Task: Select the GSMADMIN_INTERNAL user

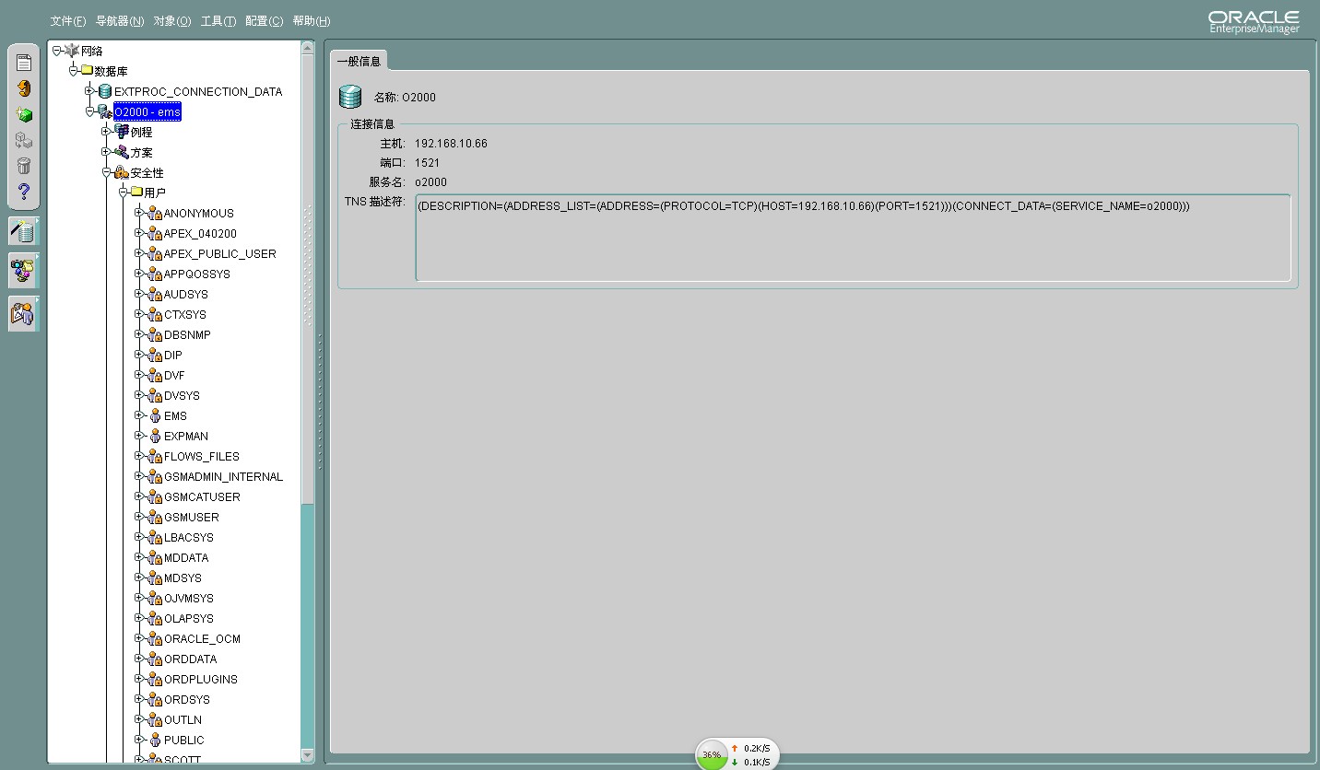Action: pyautogui.click(x=224, y=476)
